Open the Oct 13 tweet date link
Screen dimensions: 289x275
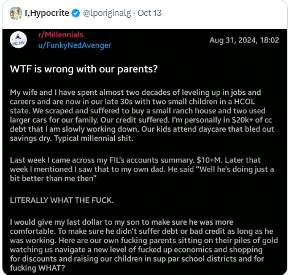tap(150, 13)
